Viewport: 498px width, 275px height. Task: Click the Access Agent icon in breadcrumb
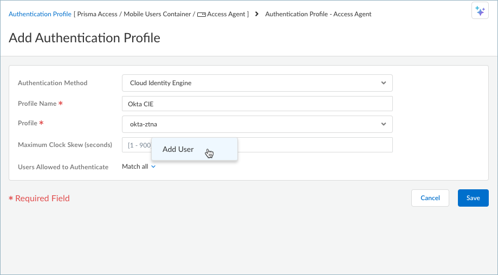pyautogui.click(x=201, y=15)
